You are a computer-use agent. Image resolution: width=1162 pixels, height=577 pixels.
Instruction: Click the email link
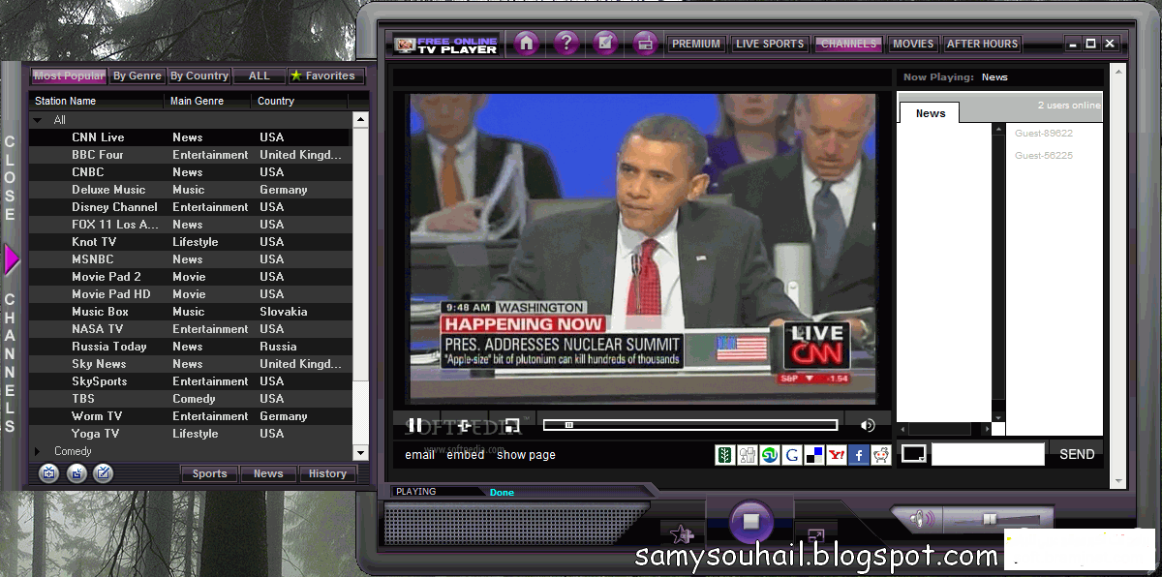point(419,455)
